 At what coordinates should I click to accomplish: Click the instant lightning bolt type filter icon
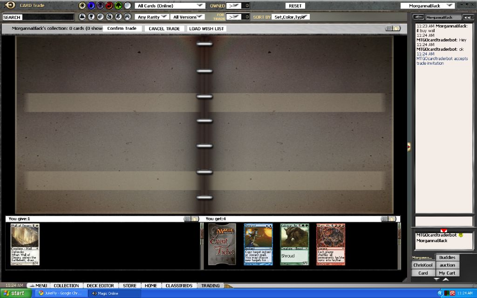[118, 17]
